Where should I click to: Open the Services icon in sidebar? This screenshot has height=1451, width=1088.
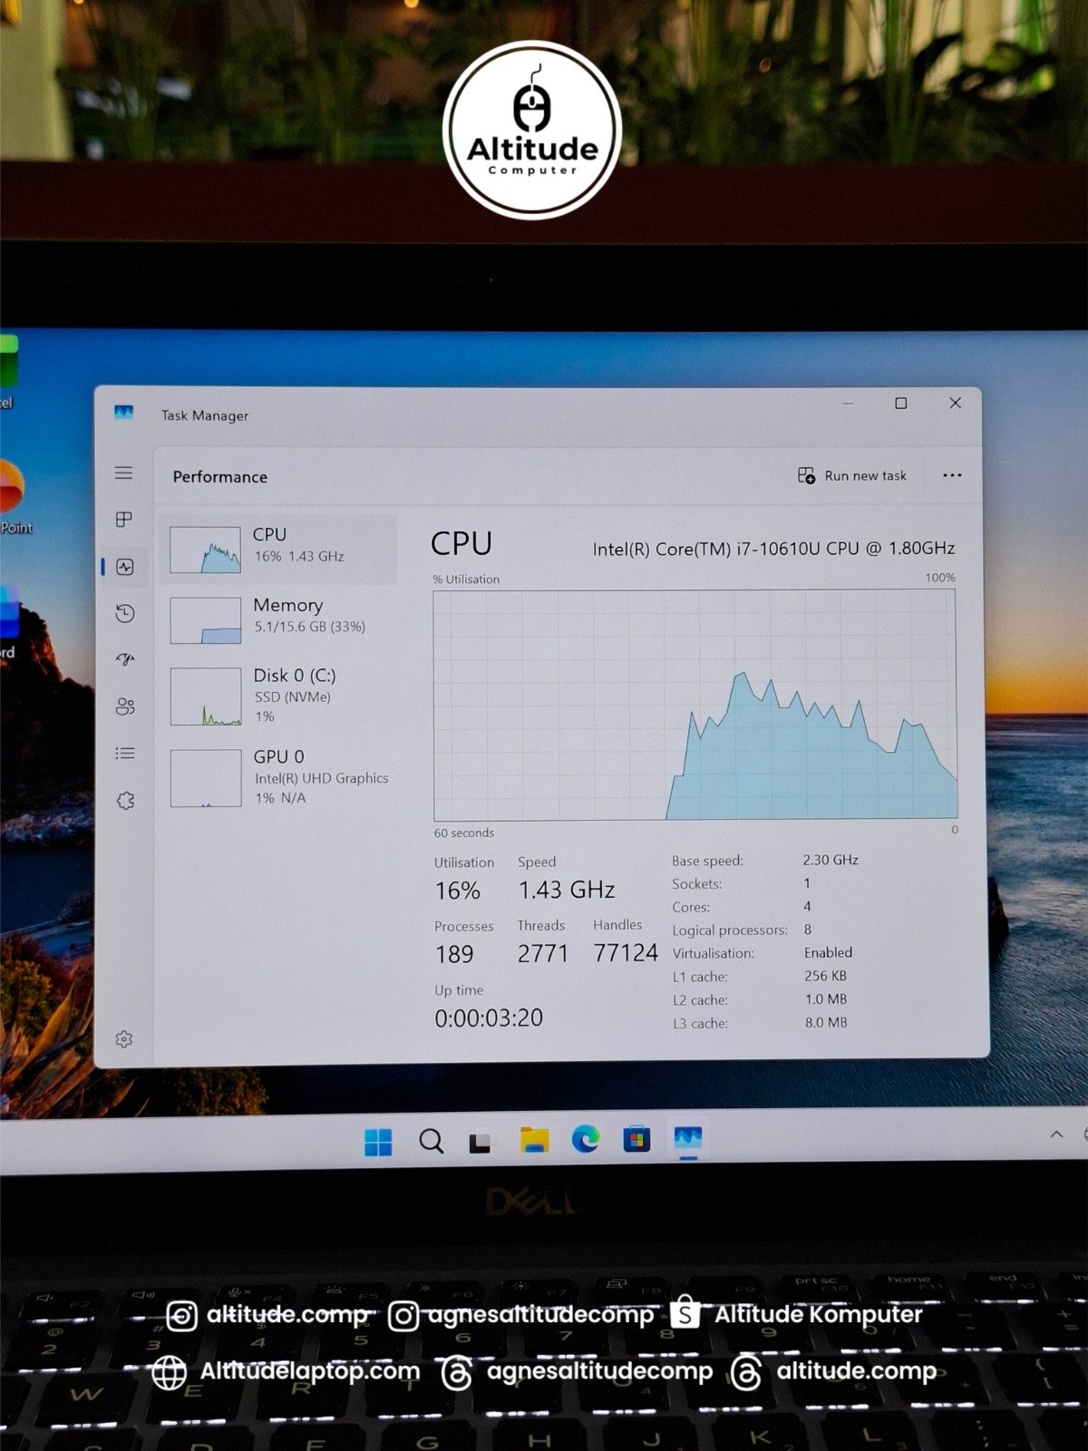[125, 800]
